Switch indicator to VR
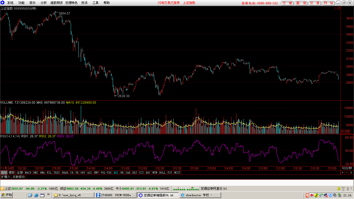The image size is (354, 199). coord(77,173)
